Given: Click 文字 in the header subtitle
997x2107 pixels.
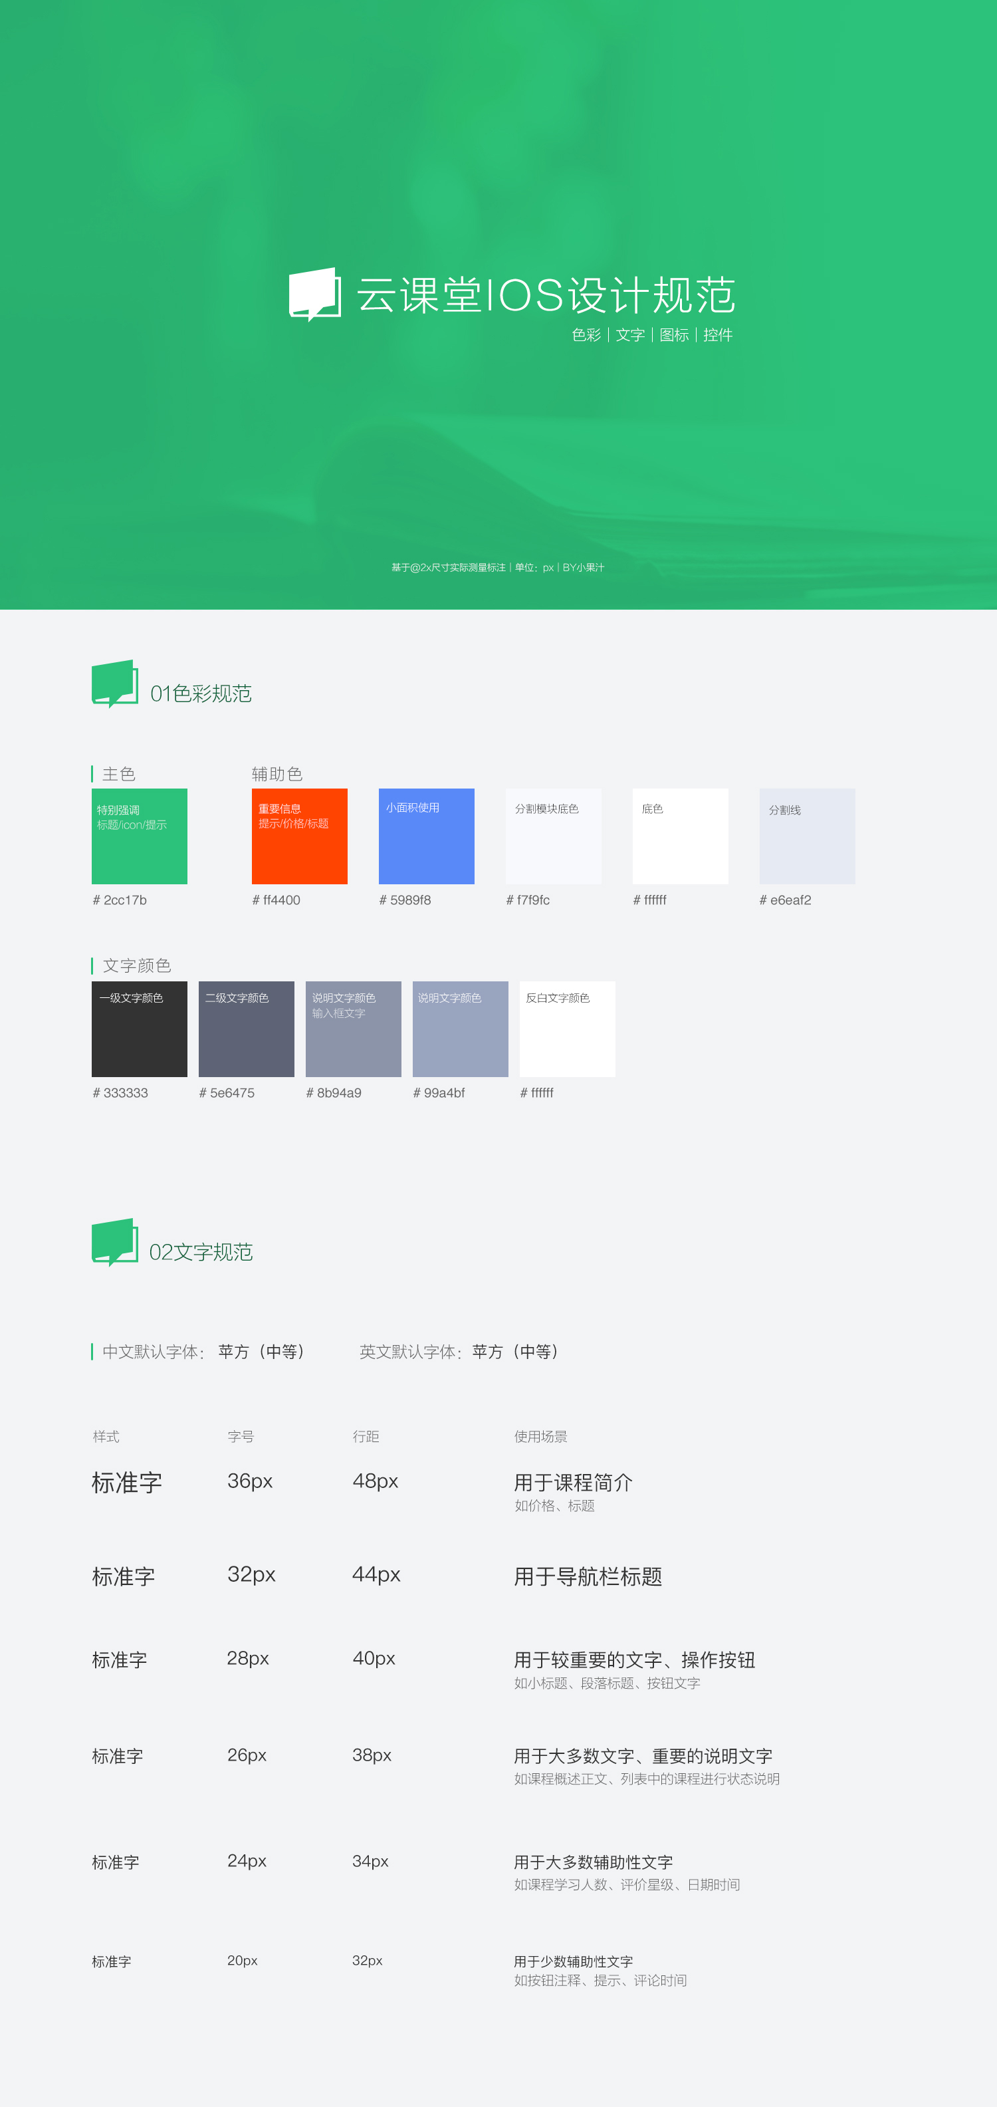Looking at the screenshot, I should tap(629, 334).
